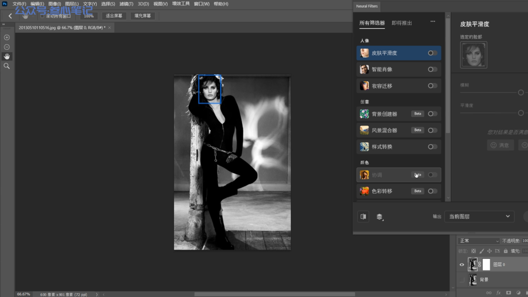Click the 皮肤平滑度 filter icon
The height and width of the screenshot is (297, 528).
click(364, 53)
